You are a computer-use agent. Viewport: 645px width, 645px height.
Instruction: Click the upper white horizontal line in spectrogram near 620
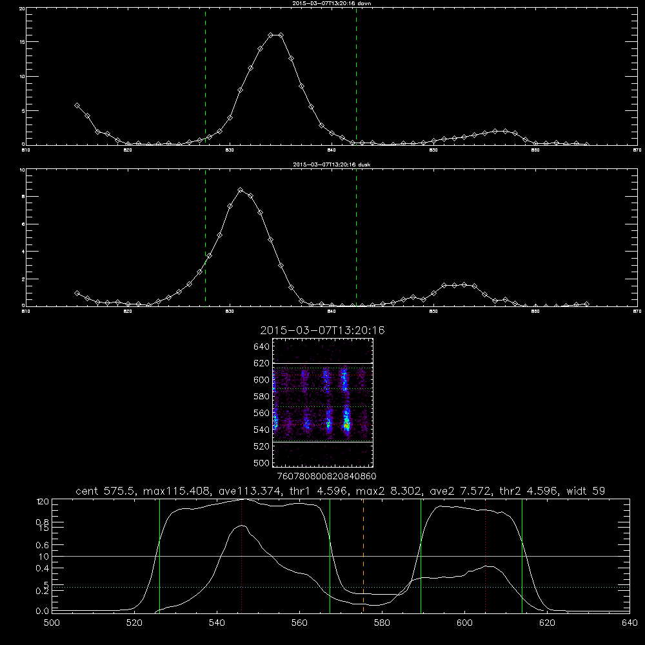pyautogui.click(x=323, y=363)
